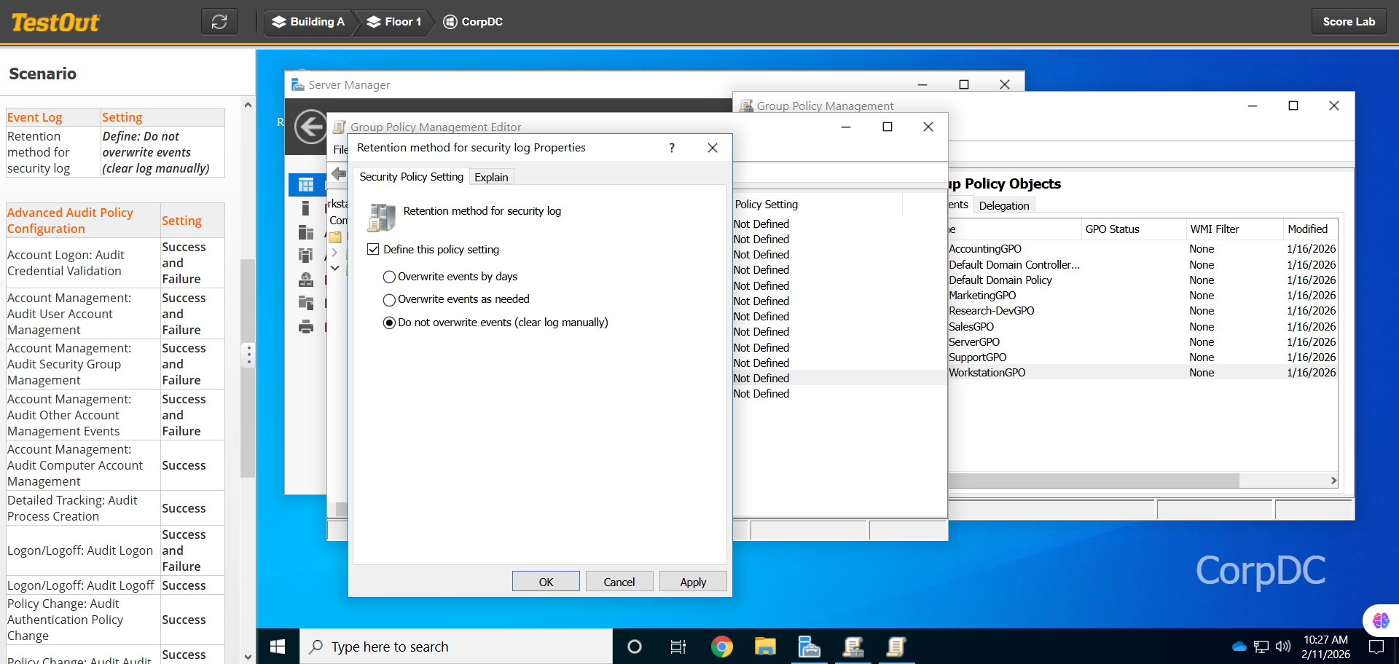Open the Building A navigation dropdown

[308, 22]
